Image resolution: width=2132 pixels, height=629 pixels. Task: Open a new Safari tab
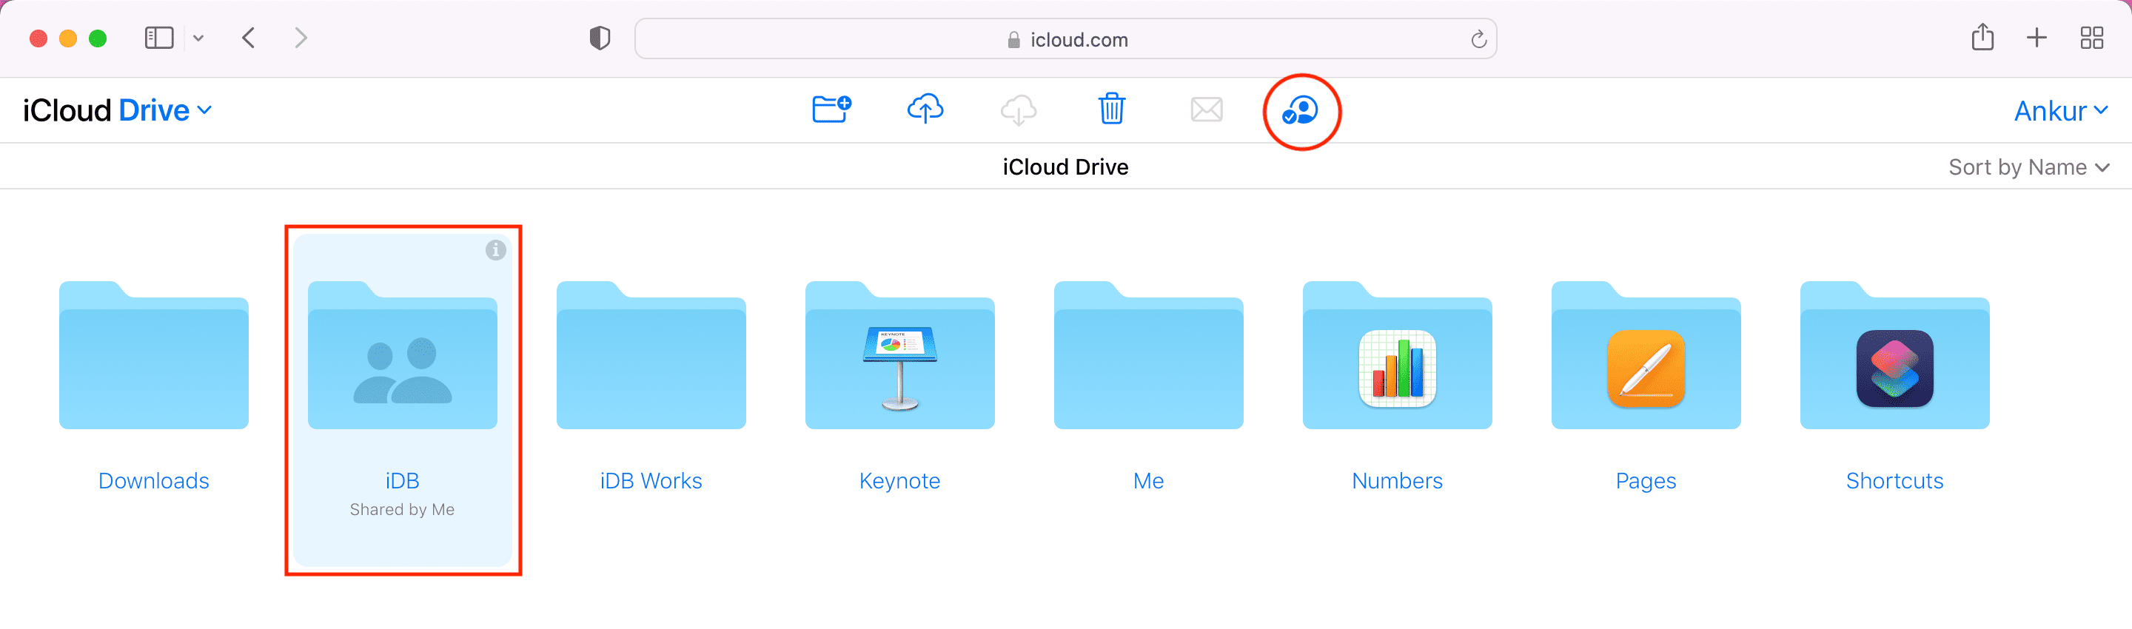tap(2037, 38)
